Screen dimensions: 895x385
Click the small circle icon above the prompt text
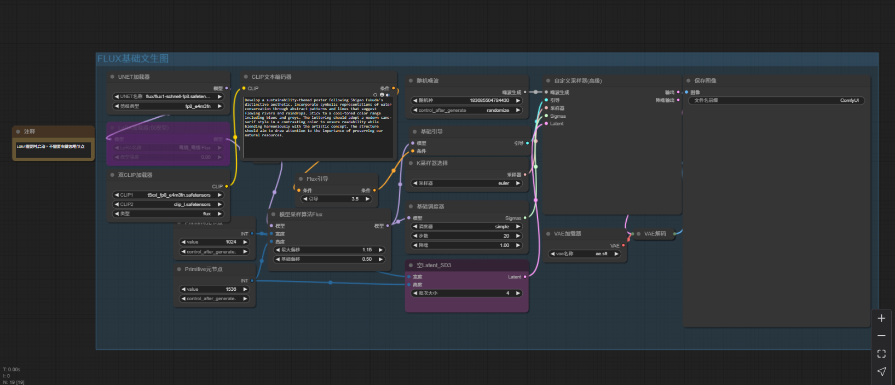375,95
